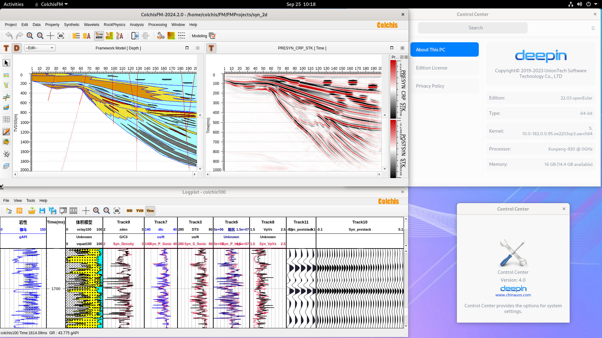Image resolution: width=602 pixels, height=338 pixels.
Task: Click the orange template list icon in Logplot
Action: (19, 211)
